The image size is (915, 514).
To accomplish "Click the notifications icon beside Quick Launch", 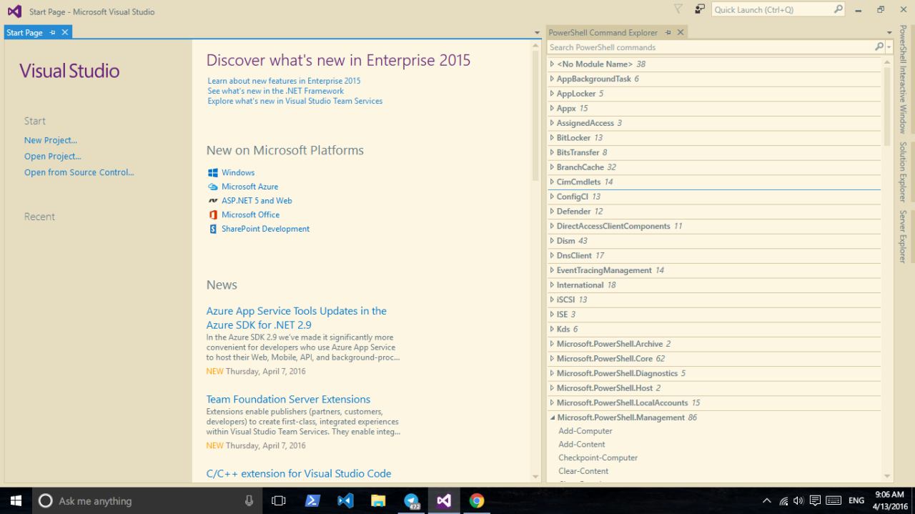I will coord(700,9).
